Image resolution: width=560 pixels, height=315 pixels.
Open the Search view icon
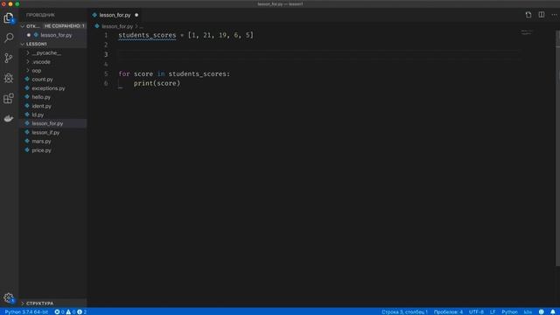[x=9, y=38]
